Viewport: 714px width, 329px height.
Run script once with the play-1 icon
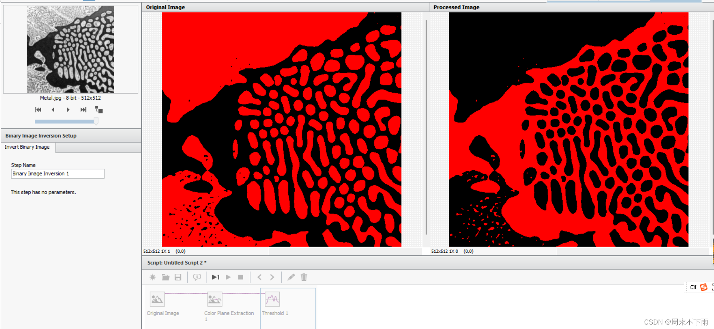click(x=215, y=277)
